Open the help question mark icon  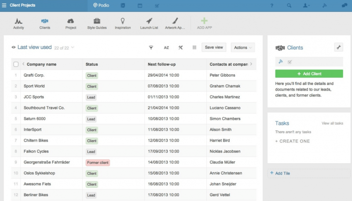[x=272, y=5]
